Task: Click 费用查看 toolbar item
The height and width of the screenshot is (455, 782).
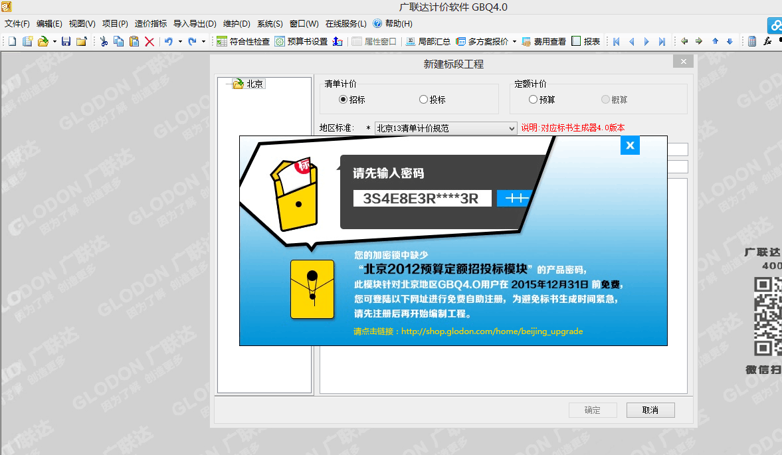Action: (543, 41)
